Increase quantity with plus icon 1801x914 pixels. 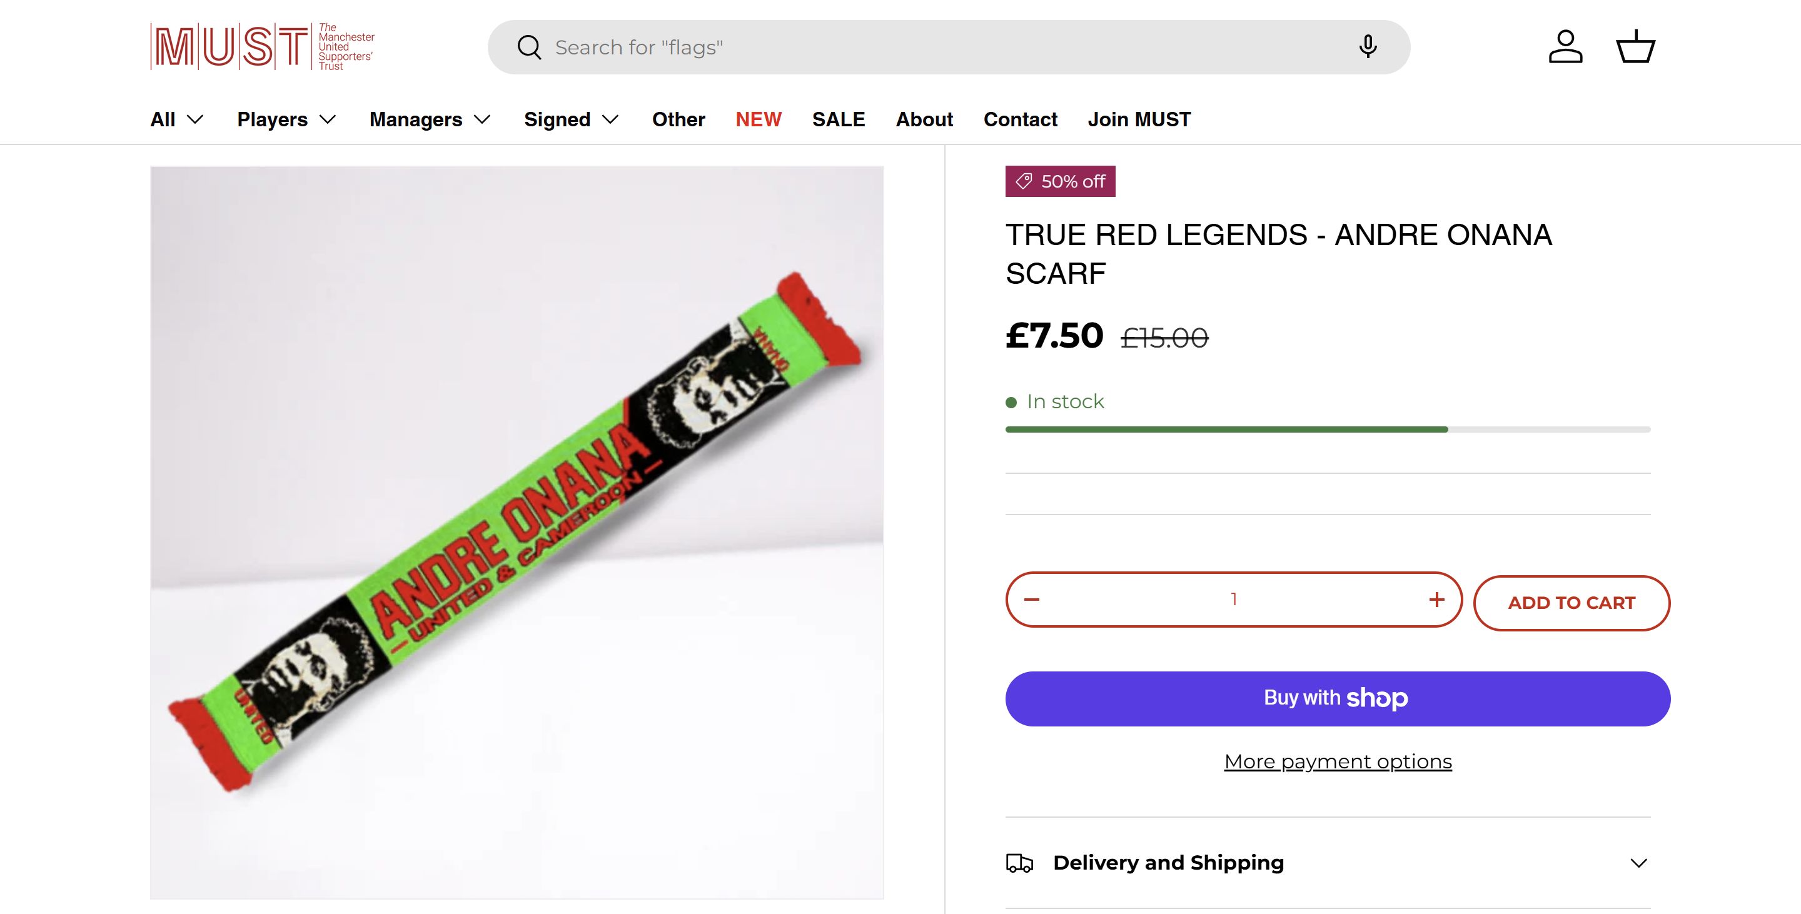tap(1437, 600)
